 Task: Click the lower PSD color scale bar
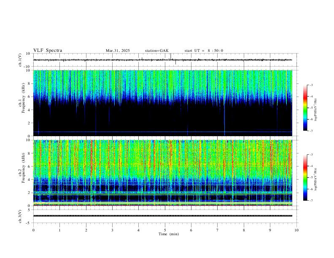[305, 177]
